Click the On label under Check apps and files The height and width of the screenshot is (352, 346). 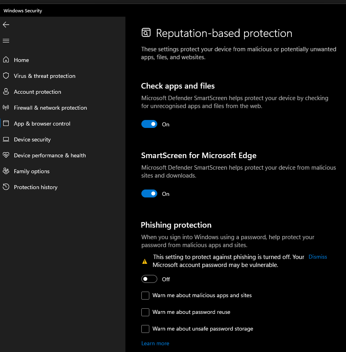click(166, 124)
